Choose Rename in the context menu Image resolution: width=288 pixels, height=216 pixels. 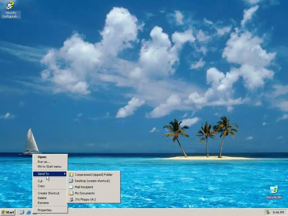(x=50, y=203)
